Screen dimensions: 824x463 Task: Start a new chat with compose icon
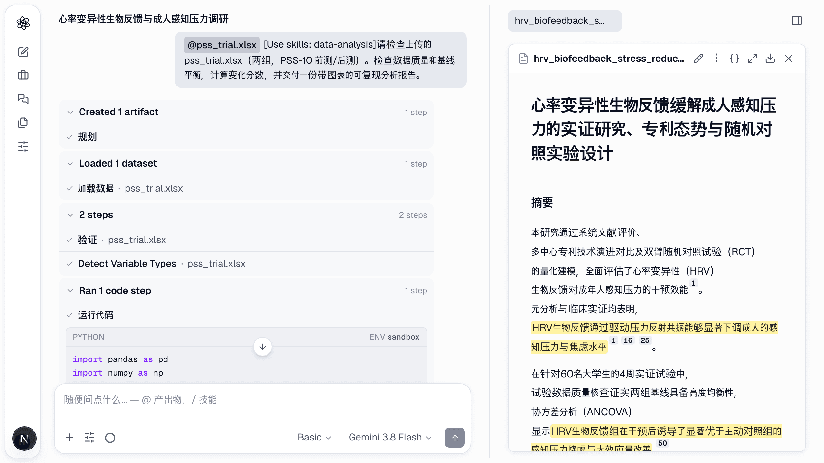point(23,52)
